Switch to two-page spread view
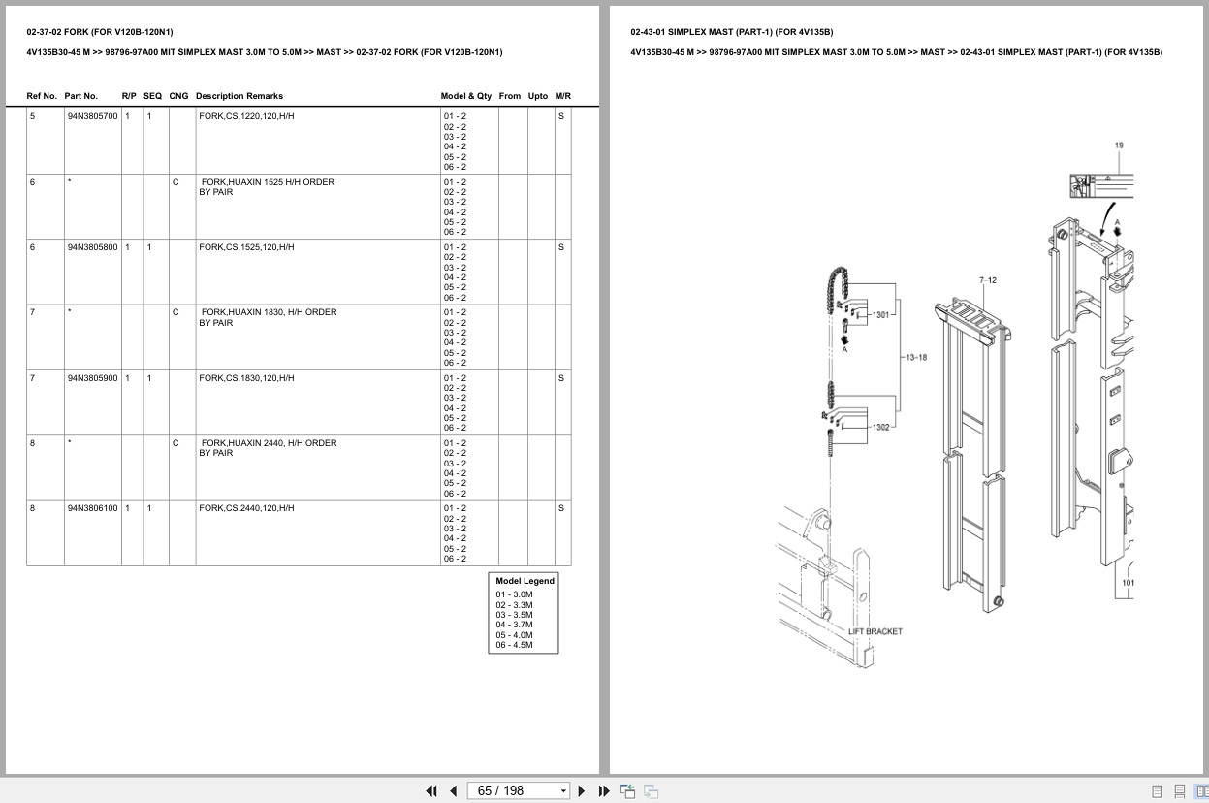1209x803 pixels. point(1200,791)
